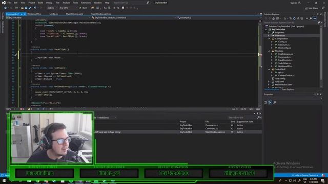Viewport: 328px width, 184px height.
Task: Toggle Show All Files in Solution Explorer
Action: (x=302, y=18)
